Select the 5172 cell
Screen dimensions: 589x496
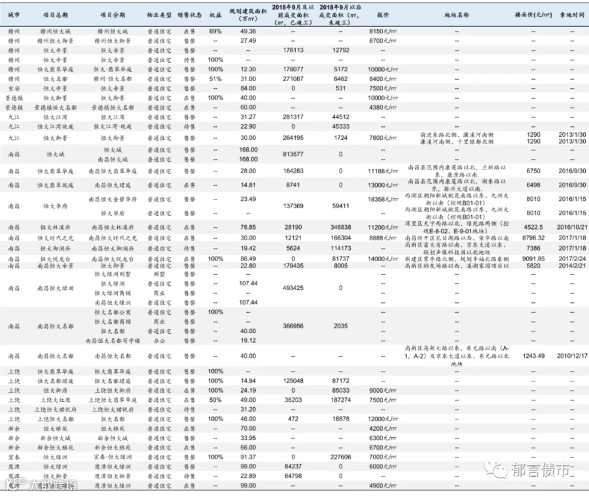coord(341,69)
